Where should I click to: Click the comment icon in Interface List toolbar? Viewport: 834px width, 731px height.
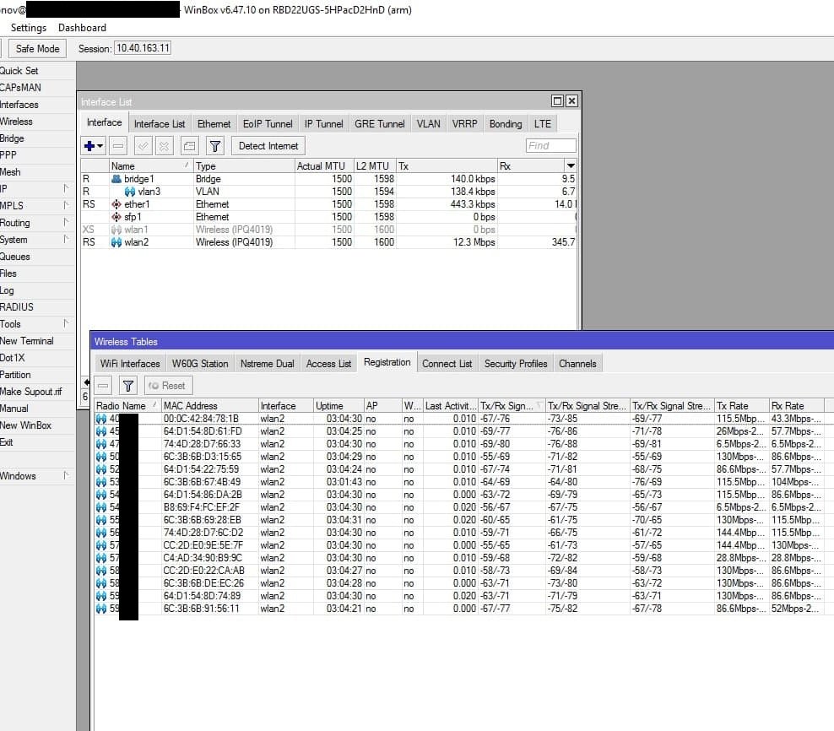click(x=190, y=146)
